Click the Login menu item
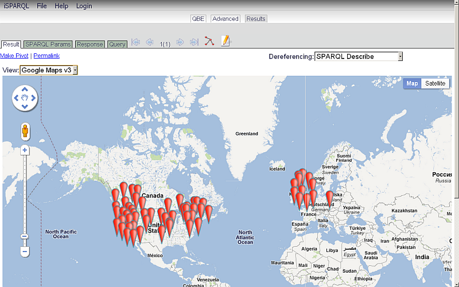Viewport: 459px width, 287px height. (84, 6)
